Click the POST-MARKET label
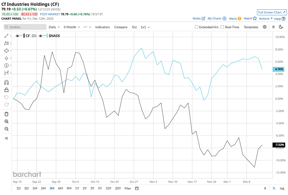Viewport: 288px width, 195px height. [50, 14]
